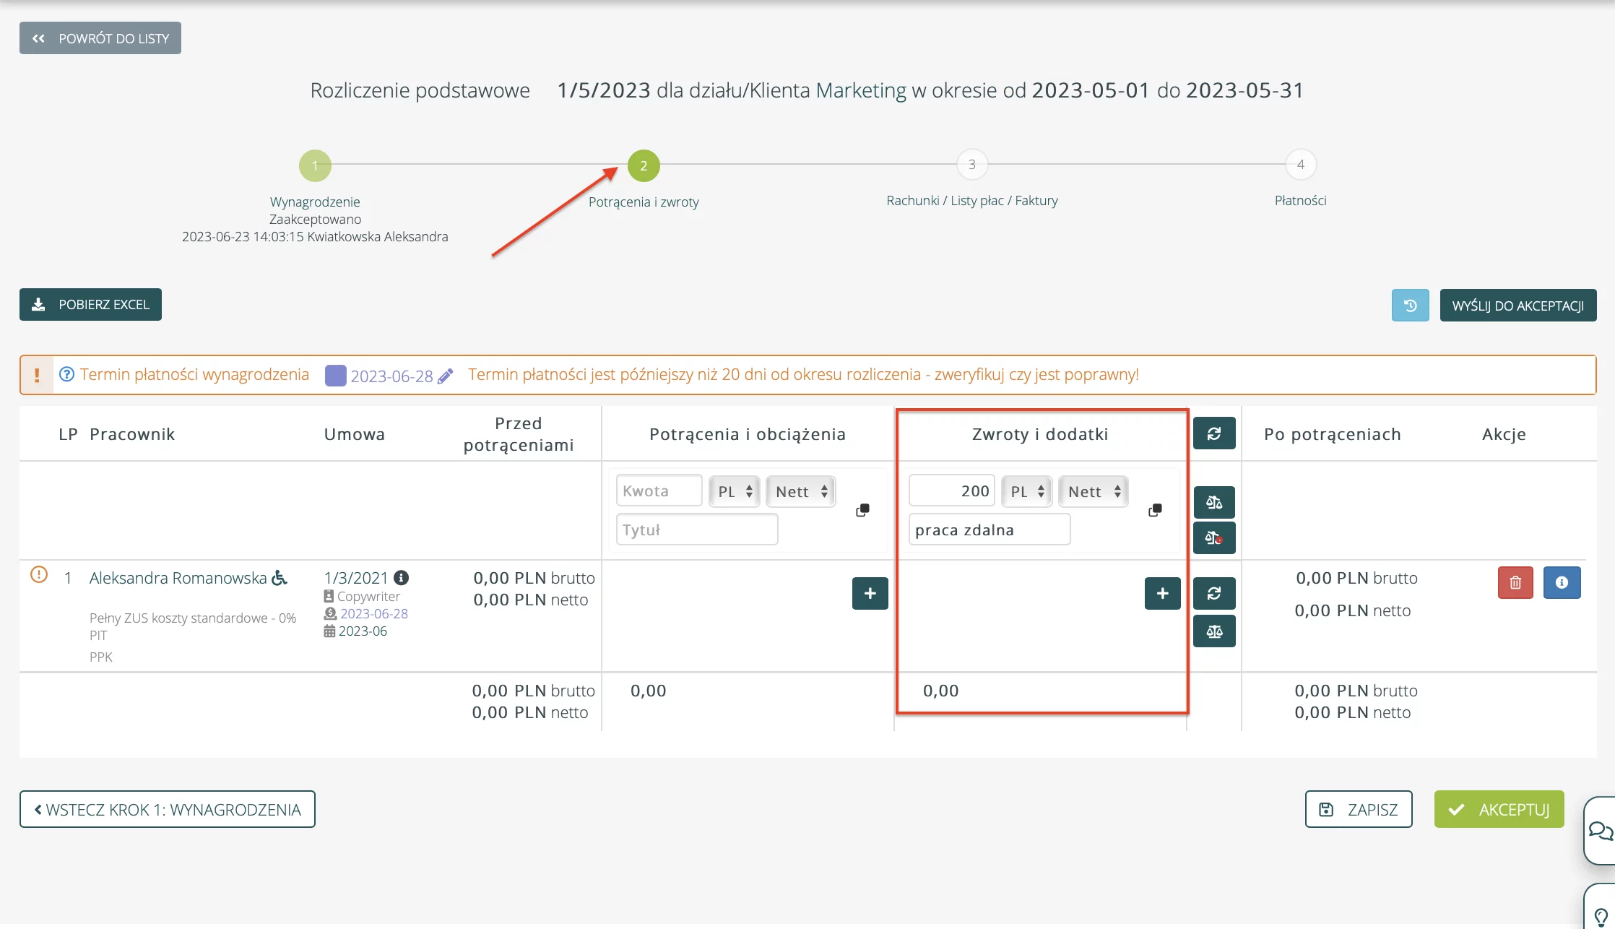Go to step 3 Rachunki / Listy płac

[972, 165]
